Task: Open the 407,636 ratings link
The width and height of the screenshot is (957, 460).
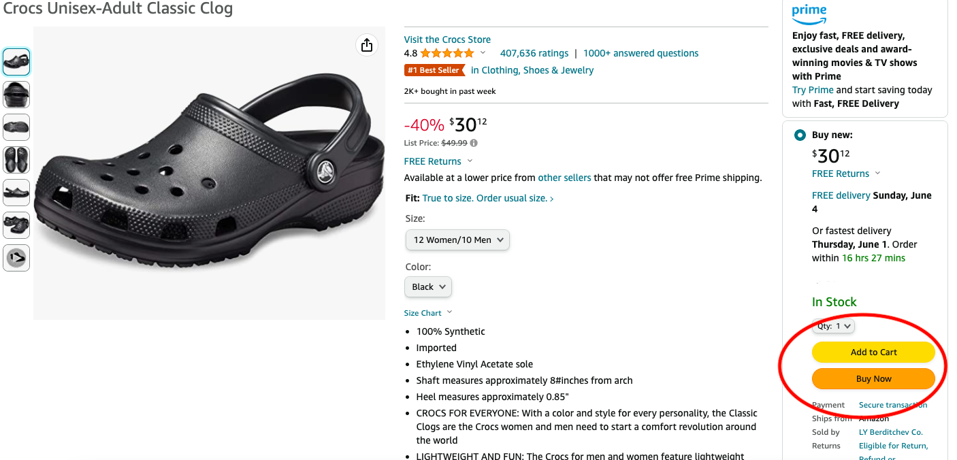Action: point(534,52)
